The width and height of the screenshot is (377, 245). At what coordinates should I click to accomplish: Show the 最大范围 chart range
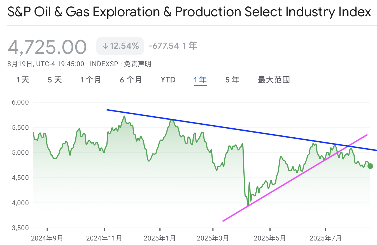[x=274, y=80]
